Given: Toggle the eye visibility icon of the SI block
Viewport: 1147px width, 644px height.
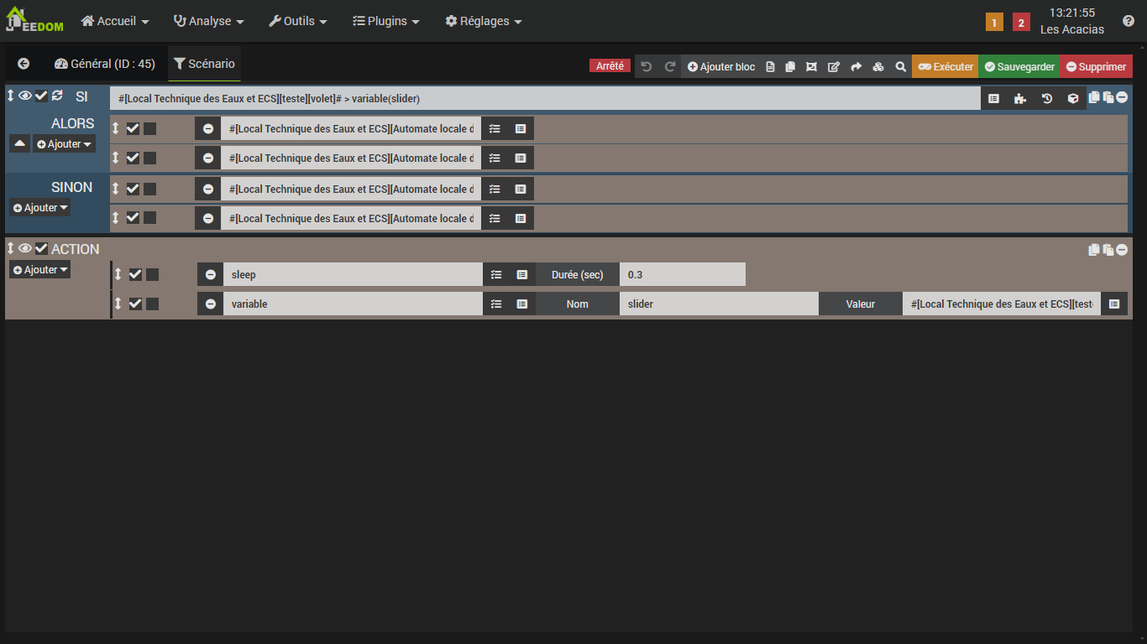Looking at the screenshot, I should pos(25,95).
